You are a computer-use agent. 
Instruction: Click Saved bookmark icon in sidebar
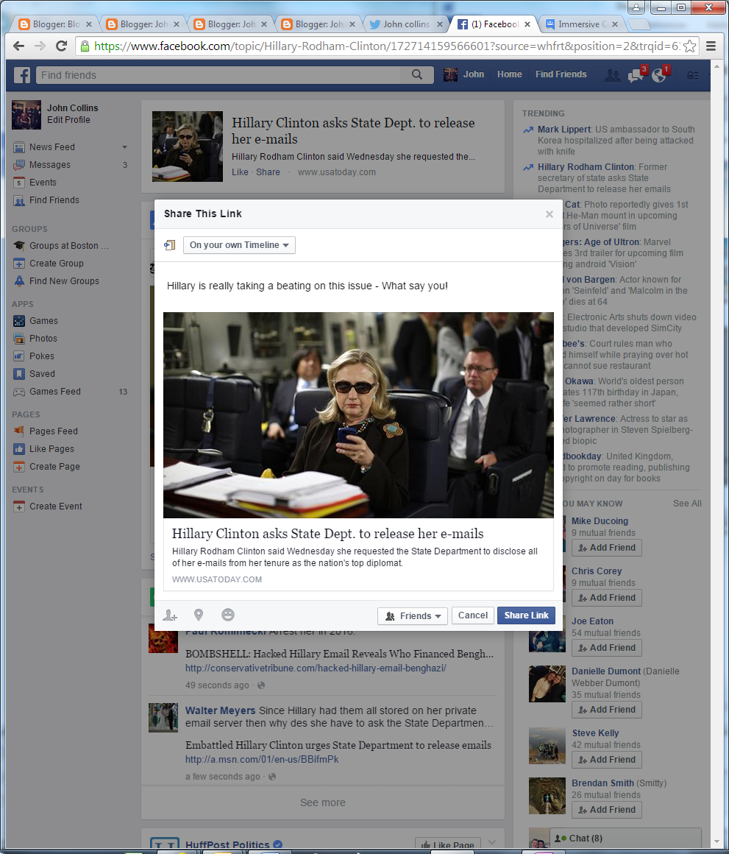19,374
